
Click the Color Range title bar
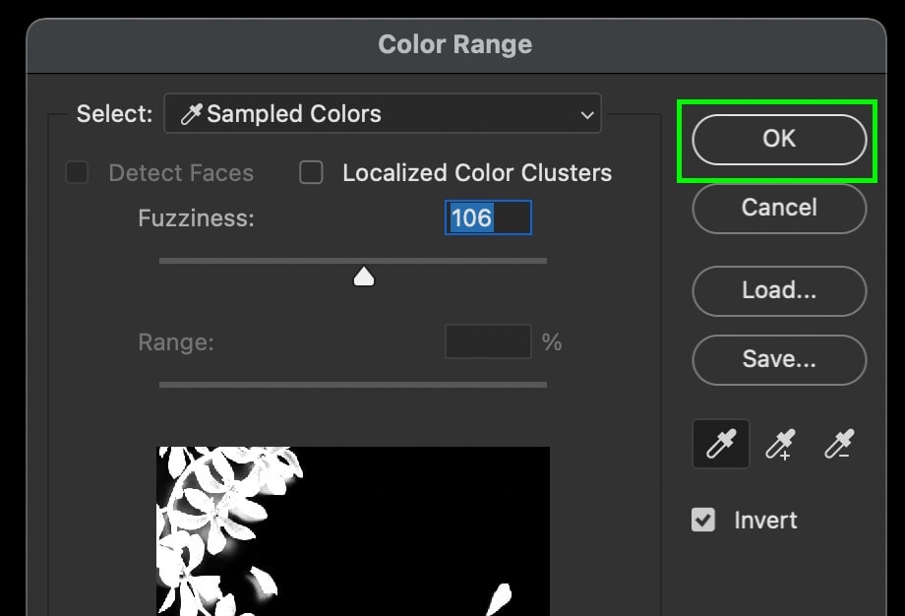(x=456, y=45)
